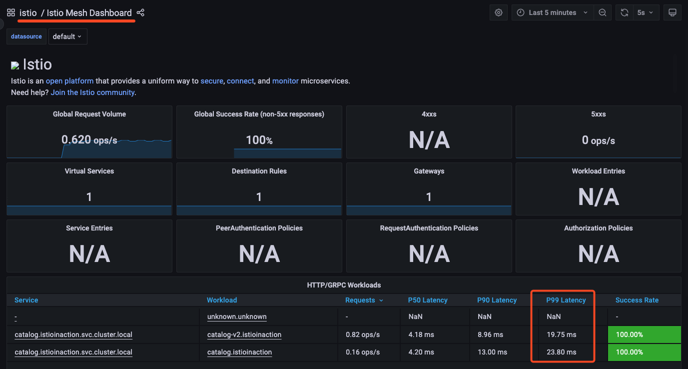Click the 4.18 ms latency value
The height and width of the screenshot is (369, 688).
421,334
